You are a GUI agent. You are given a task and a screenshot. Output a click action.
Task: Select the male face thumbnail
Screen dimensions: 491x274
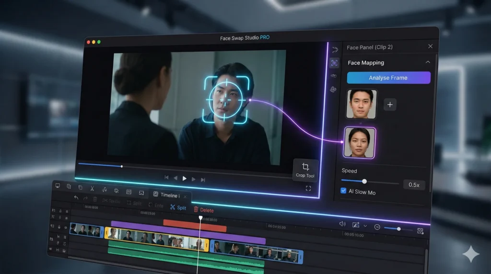(361, 104)
